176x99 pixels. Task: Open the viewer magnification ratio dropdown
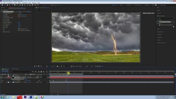pos(43,66)
